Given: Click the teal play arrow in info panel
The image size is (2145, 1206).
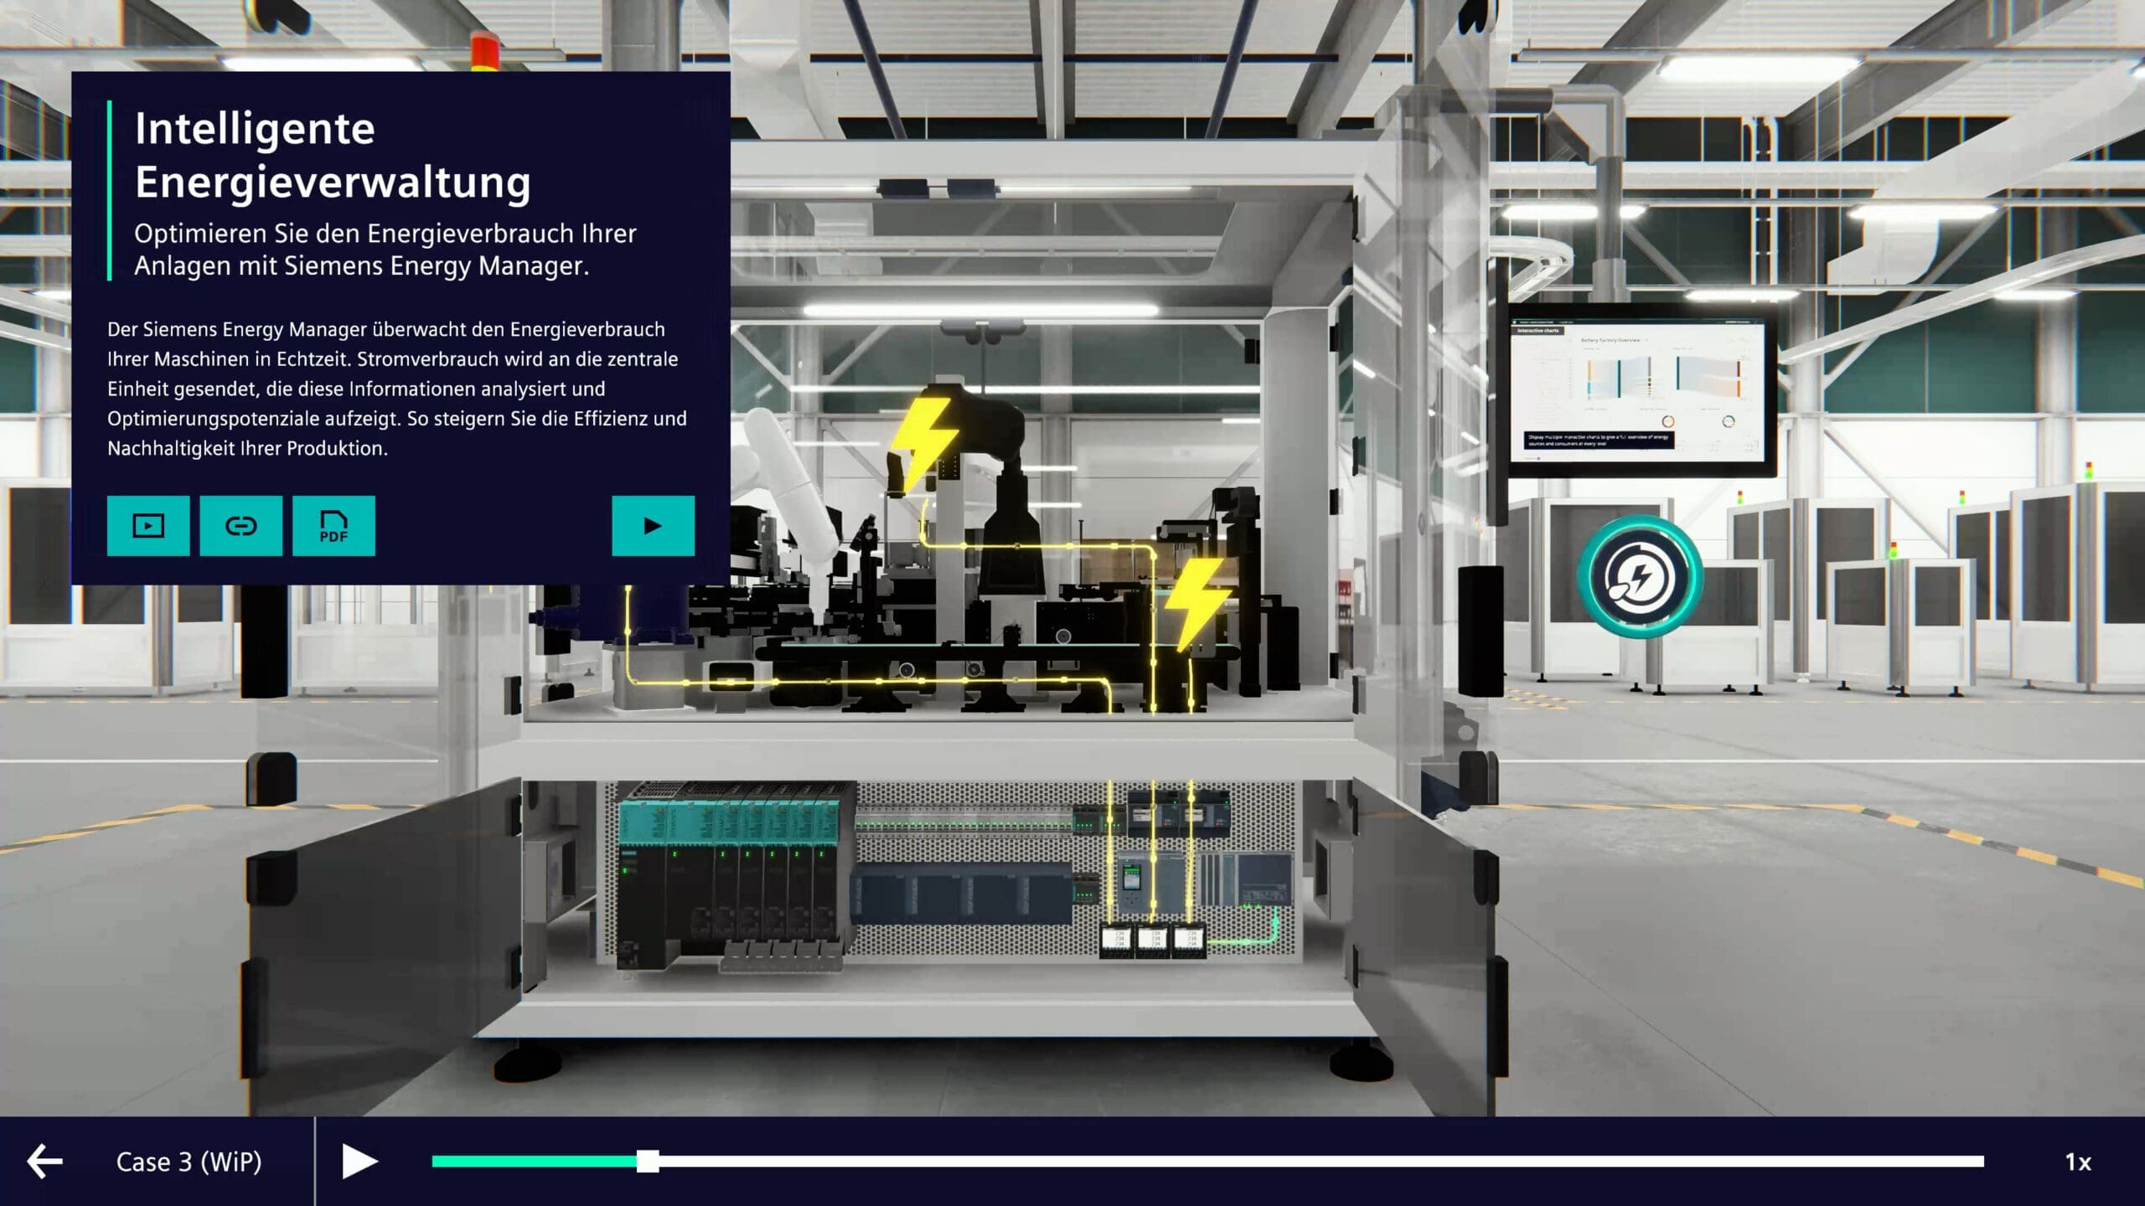Looking at the screenshot, I should (653, 526).
